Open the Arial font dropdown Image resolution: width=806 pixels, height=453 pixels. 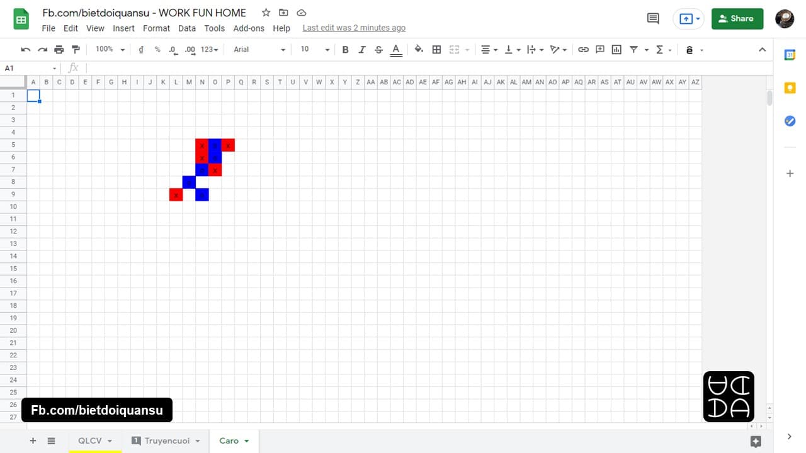pos(259,50)
